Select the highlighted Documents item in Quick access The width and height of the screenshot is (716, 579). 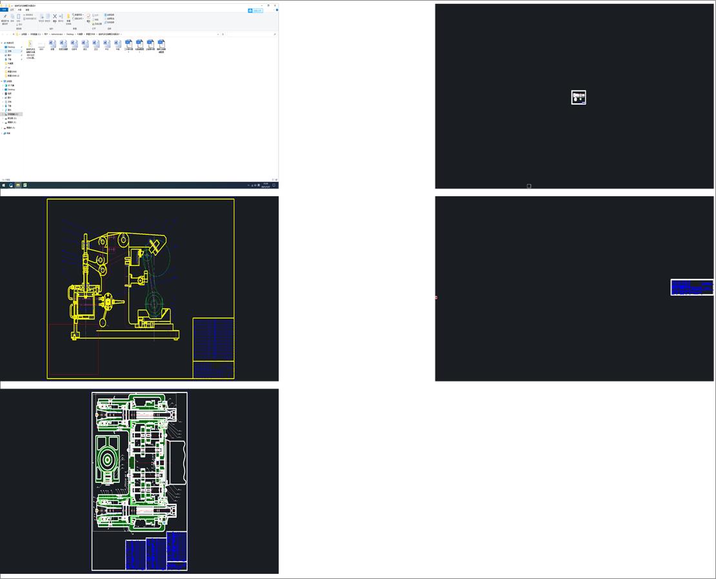(11, 51)
